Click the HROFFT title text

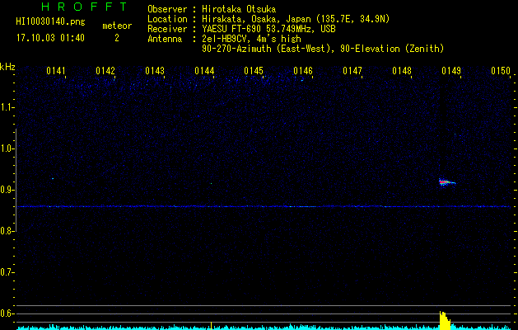point(84,7)
